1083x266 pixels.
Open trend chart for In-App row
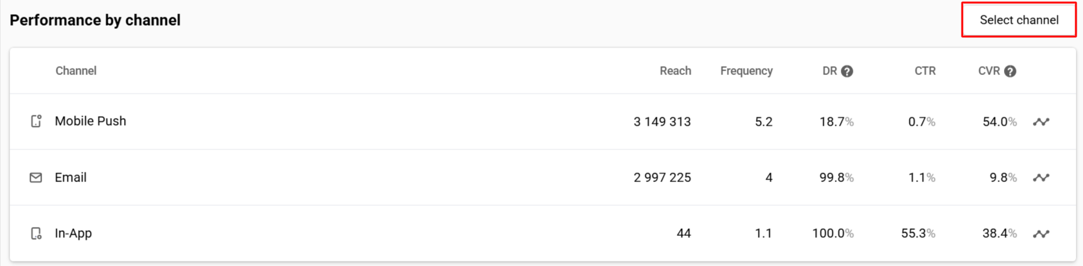point(1041,234)
